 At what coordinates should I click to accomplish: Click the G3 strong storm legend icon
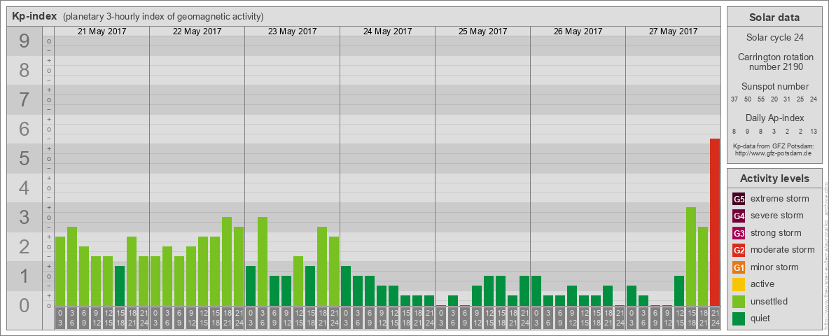[739, 233]
